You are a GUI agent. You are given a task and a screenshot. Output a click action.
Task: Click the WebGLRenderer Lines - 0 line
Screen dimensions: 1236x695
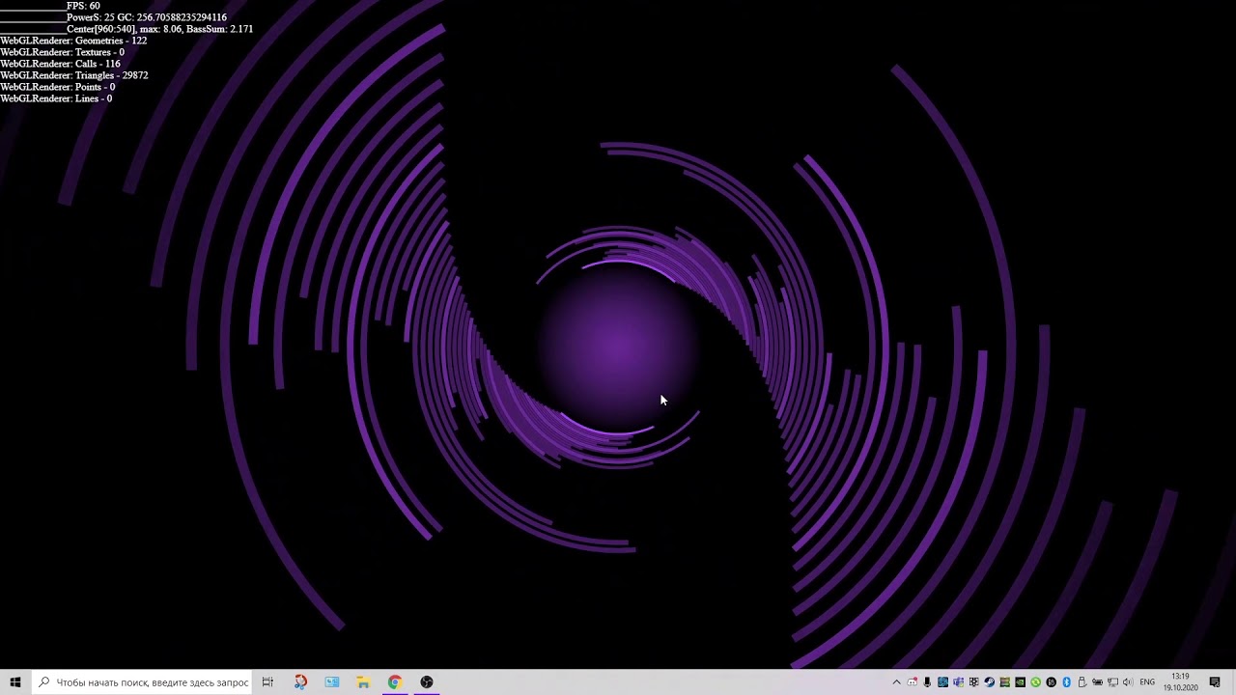(x=56, y=98)
